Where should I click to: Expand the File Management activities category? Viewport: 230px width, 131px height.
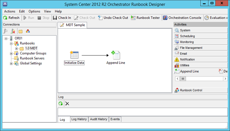pyautogui.click(x=201, y=48)
